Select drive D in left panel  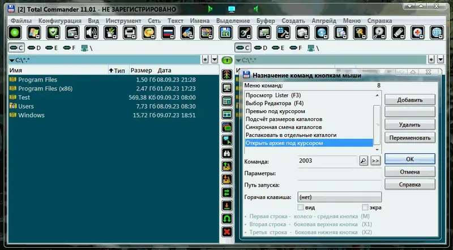coord(35,48)
